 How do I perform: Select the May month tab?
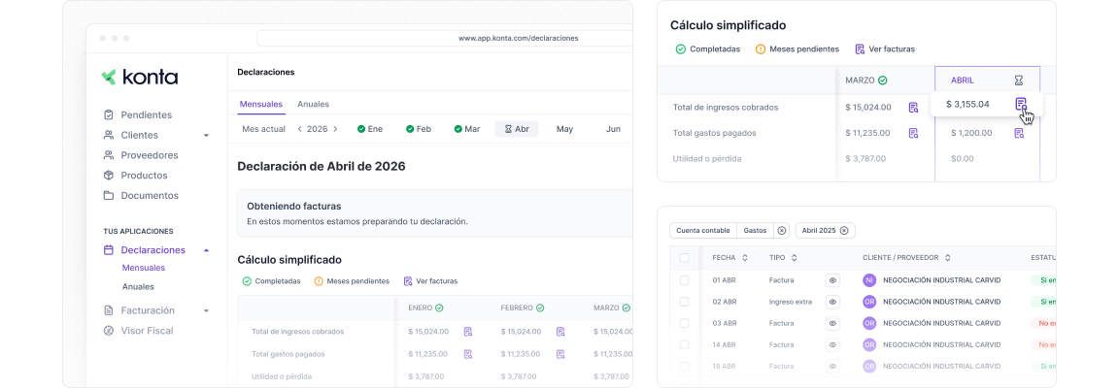564,129
